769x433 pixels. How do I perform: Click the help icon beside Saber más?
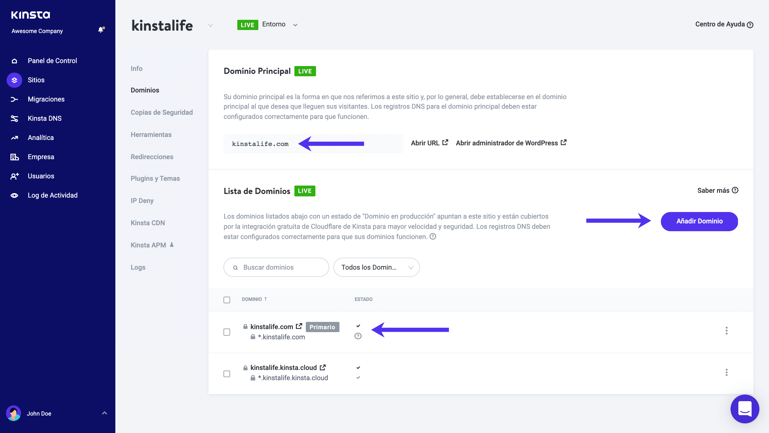pos(735,190)
